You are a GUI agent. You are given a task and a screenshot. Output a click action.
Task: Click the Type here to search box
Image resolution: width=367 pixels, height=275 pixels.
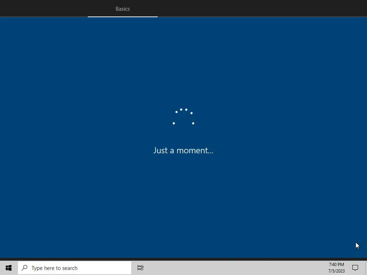tap(75, 268)
